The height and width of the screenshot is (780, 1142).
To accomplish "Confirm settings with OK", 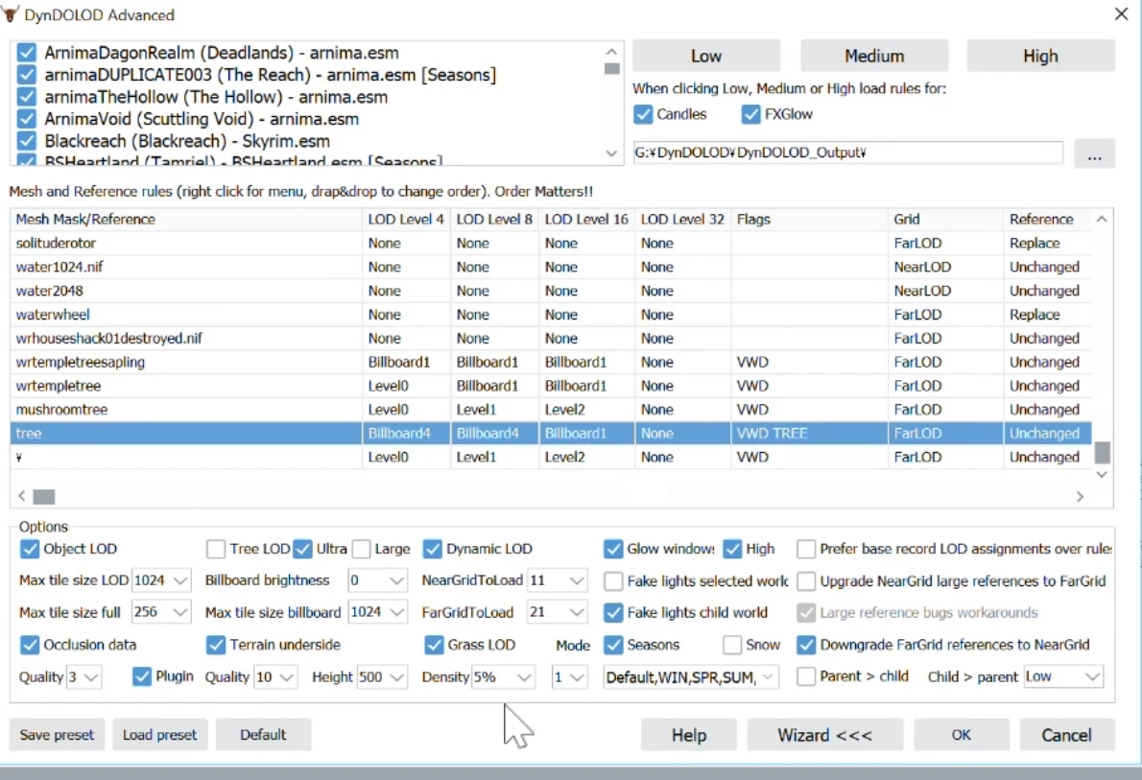I will tap(962, 735).
